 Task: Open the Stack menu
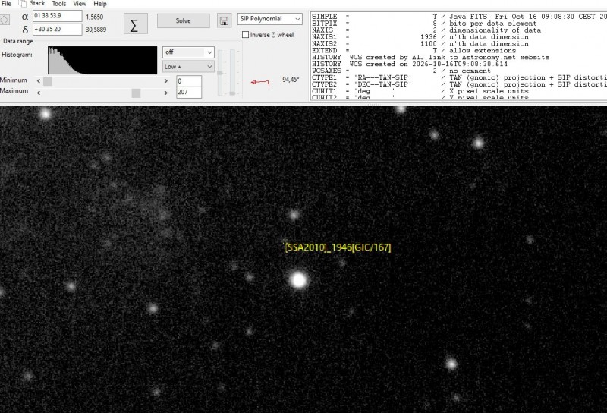coord(37,4)
